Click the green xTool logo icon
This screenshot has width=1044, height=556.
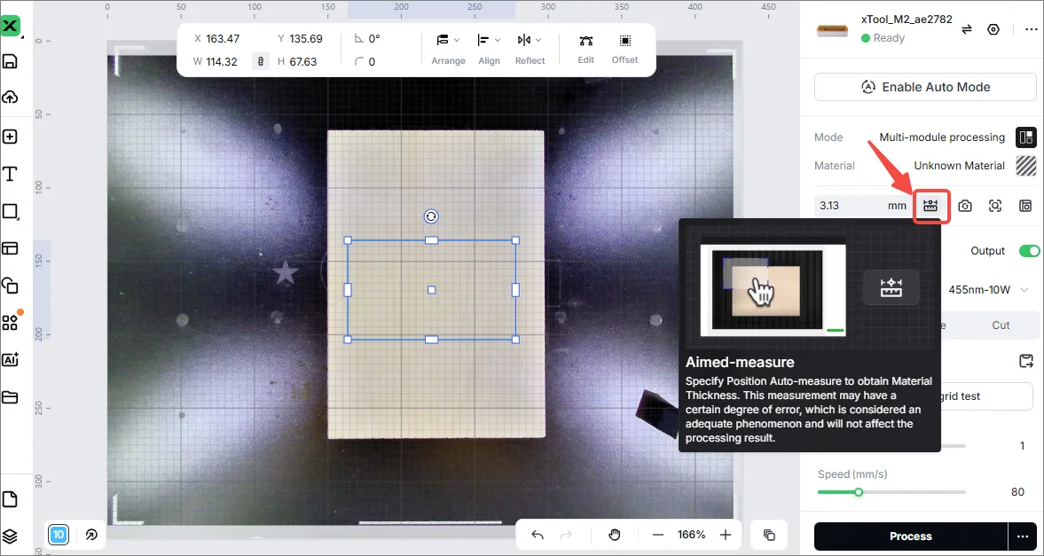click(11, 27)
